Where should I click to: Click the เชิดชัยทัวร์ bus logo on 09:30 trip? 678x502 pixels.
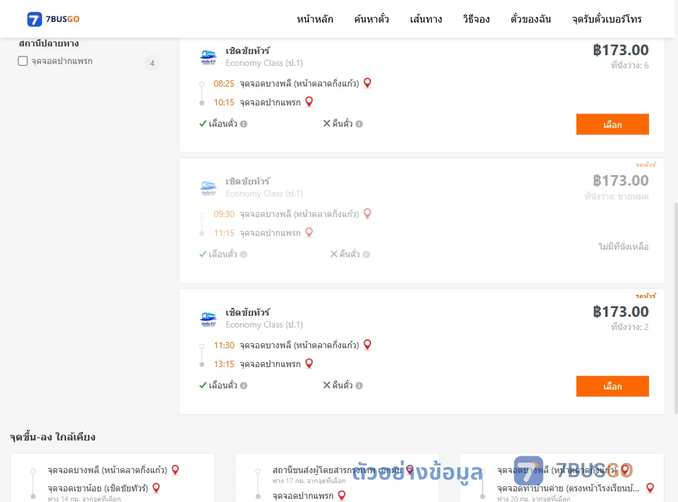[x=208, y=188]
